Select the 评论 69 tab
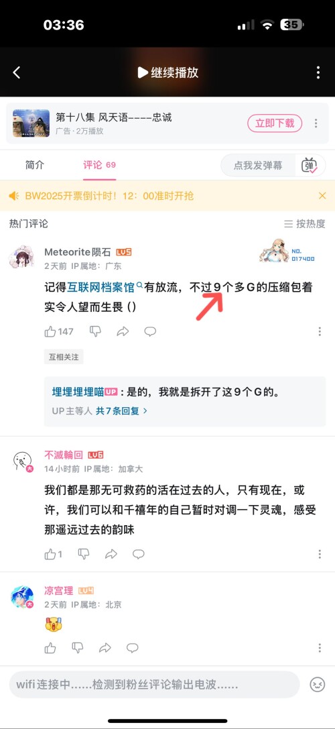 99,165
